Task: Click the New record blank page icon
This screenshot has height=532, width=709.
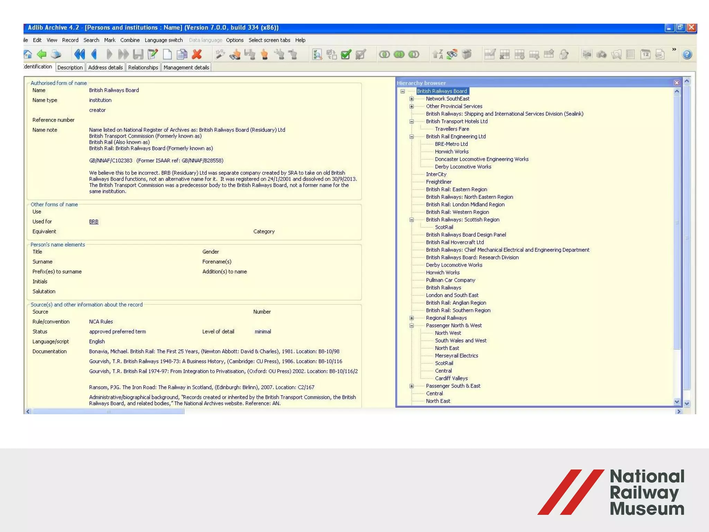Action: [x=167, y=54]
